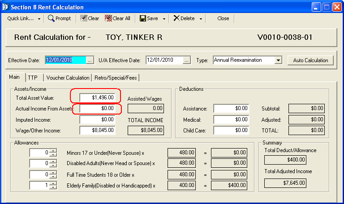Click the Effective Date field

pos(65,60)
